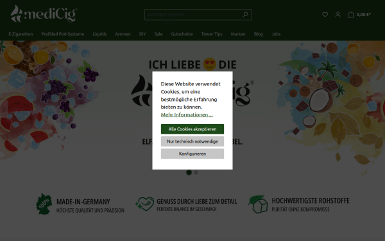Select the first slider dot indicator

pos(189,172)
